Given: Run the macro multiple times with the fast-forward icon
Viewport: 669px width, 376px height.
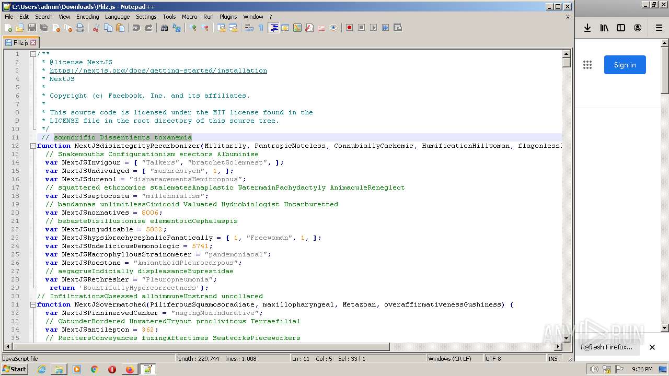Looking at the screenshot, I should coord(385,28).
